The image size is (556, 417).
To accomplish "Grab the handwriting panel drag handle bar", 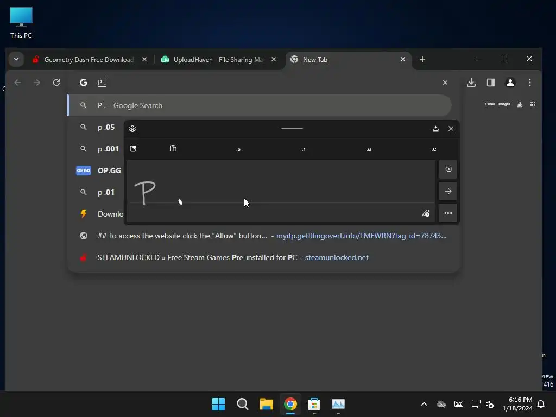I will click(292, 129).
